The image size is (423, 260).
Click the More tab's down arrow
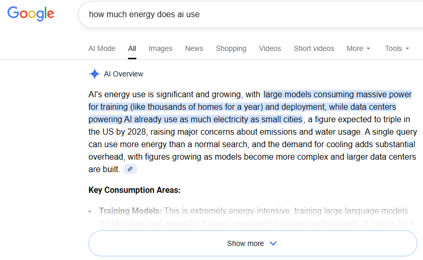point(368,49)
